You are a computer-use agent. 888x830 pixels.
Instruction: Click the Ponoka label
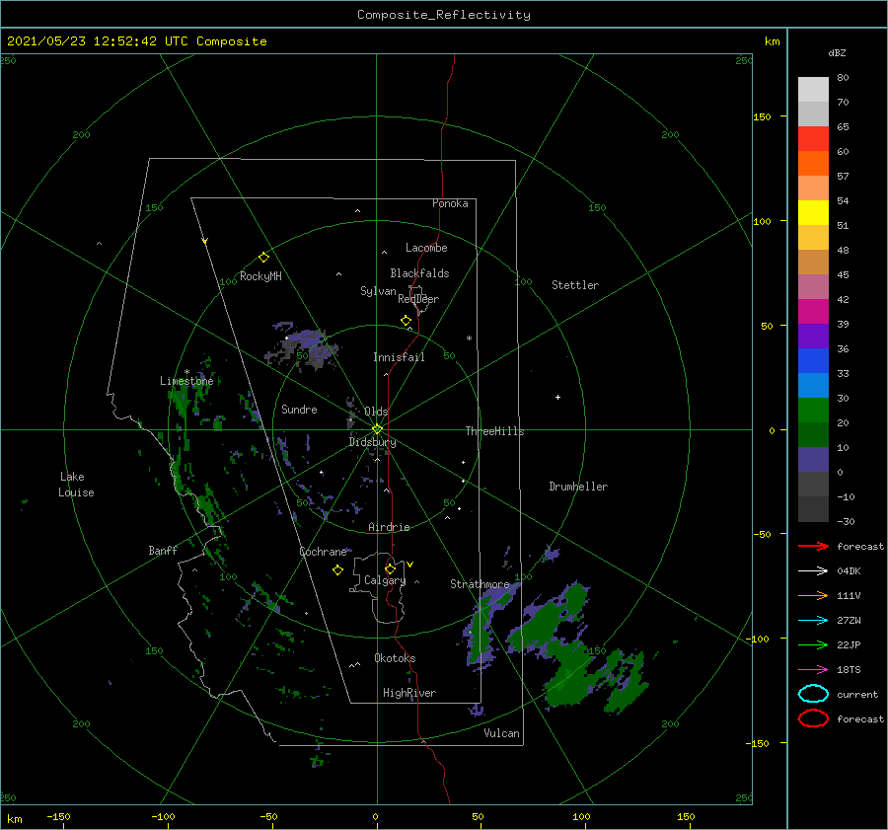pos(450,203)
